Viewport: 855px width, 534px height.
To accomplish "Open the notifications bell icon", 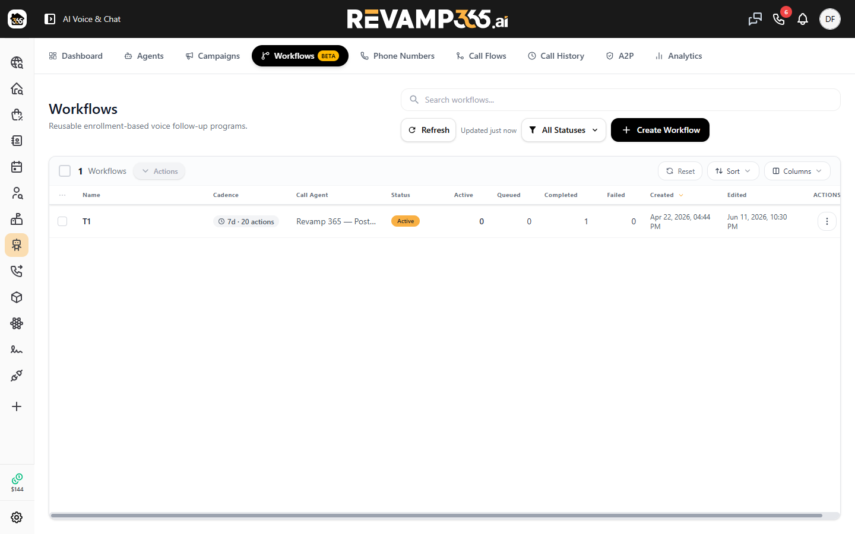I will tap(803, 19).
